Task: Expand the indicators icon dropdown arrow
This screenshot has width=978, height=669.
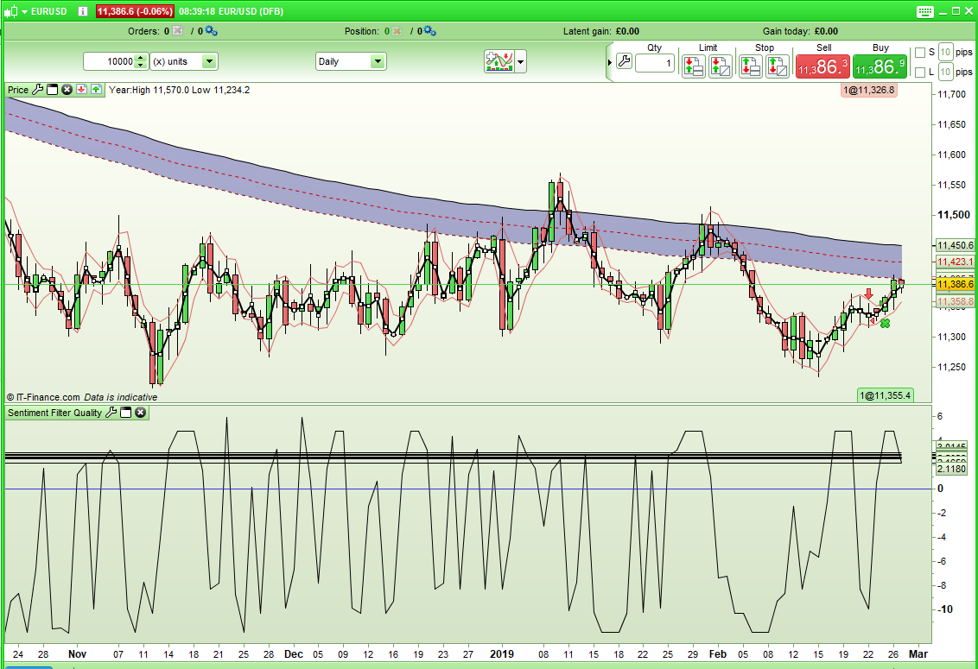Action: [x=520, y=62]
